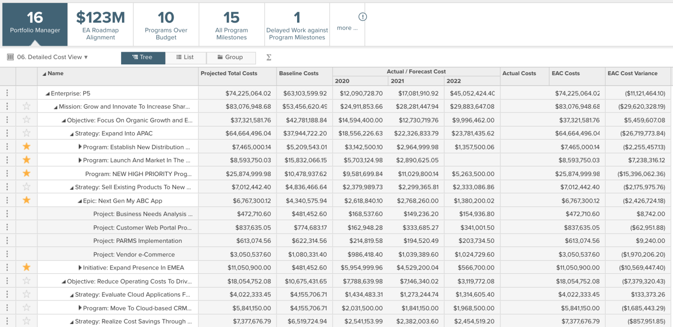Expand Initiative: Expand Presence In EMEA node
The width and height of the screenshot is (673, 327).
pos(80,268)
